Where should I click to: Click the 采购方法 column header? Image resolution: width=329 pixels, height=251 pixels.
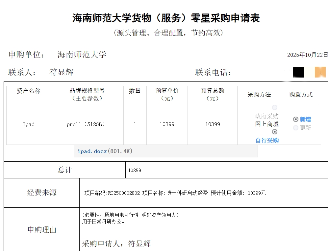click(x=259, y=95)
